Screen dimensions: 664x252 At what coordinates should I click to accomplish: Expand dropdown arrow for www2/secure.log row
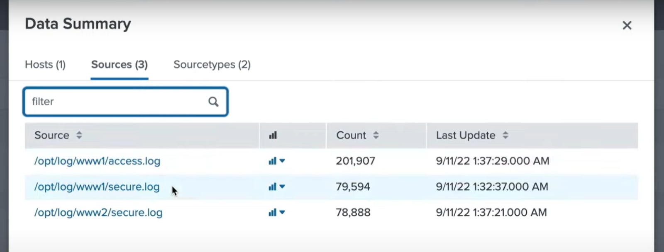tap(282, 213)
